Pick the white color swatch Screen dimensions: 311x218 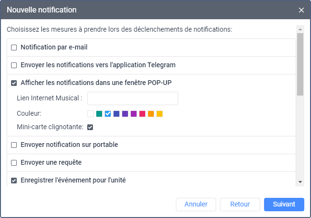pos(91,114)
